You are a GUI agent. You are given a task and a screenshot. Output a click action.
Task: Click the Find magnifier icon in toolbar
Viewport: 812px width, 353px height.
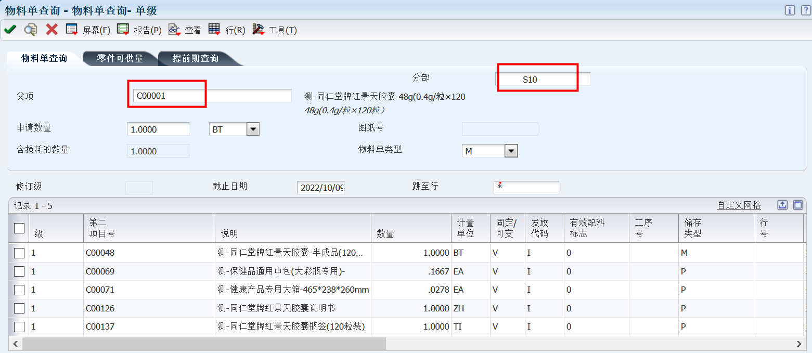point(31,30)
